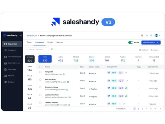Filter by Replied 112 prospects
This screenshot has width=165, height=124.
123,59
